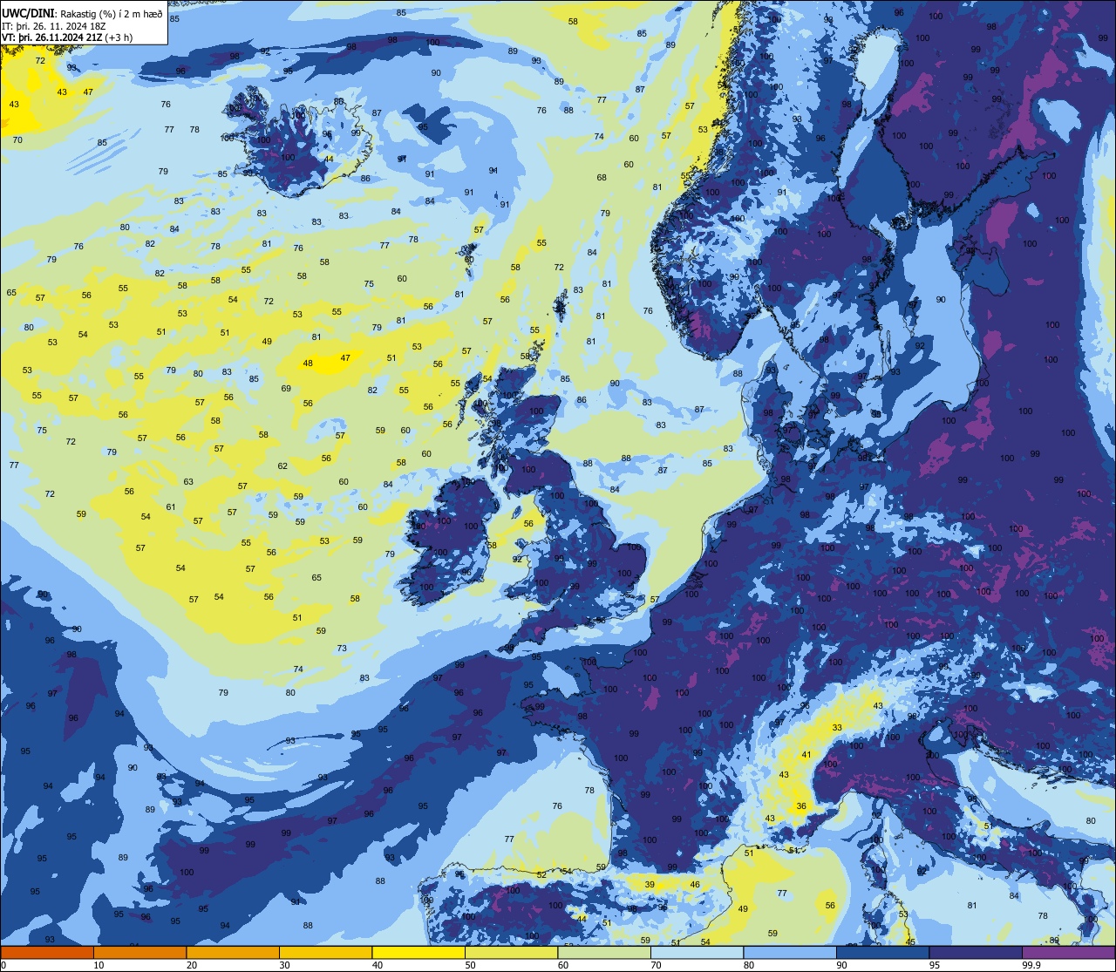Click the 'UWC/DINI: Rakastig (%)' title text
Screen dimensions: 1116x972
(59, 13)
